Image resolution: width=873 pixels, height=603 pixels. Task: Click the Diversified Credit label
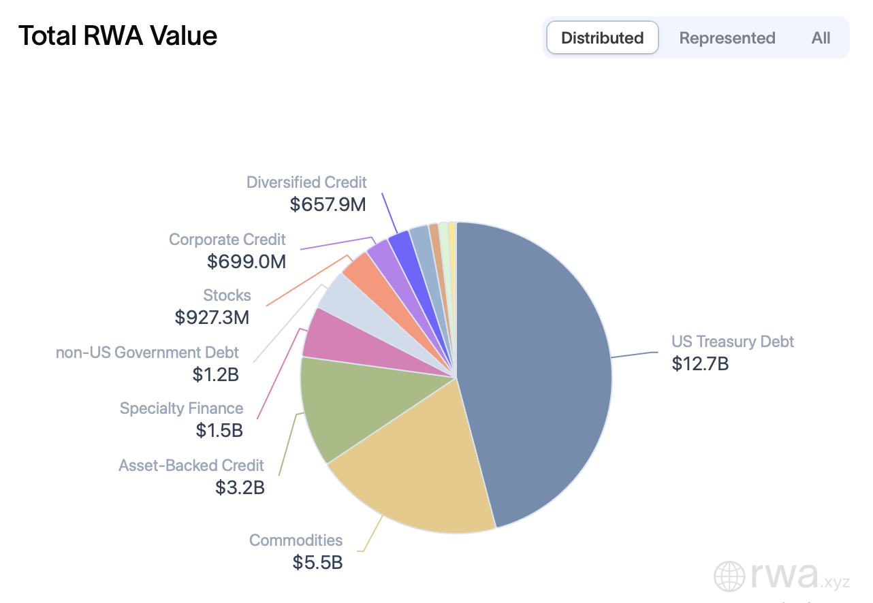(306, 182)
